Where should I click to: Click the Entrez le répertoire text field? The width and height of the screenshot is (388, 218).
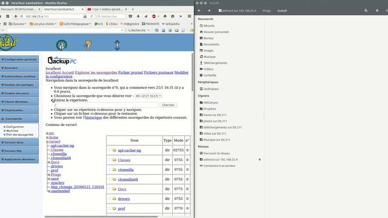[106, 105]
